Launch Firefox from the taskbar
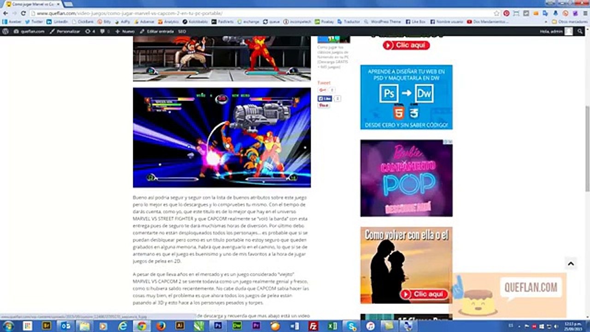 [x=160, y=326]
